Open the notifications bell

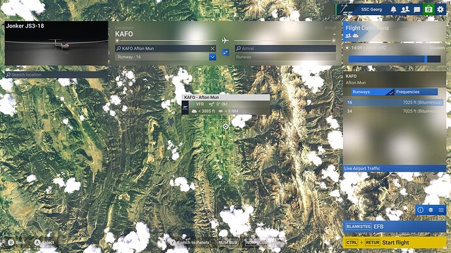click(393, 10)
